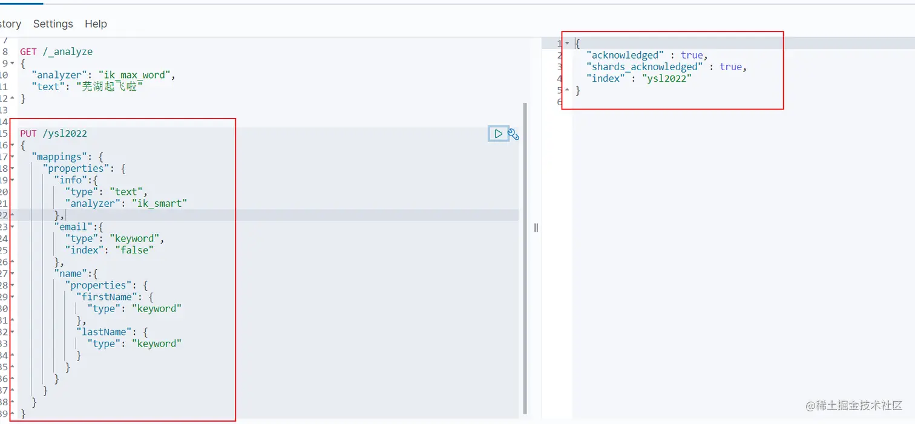Click the "analyzer": "ik_max_word" line

point(103,75)
